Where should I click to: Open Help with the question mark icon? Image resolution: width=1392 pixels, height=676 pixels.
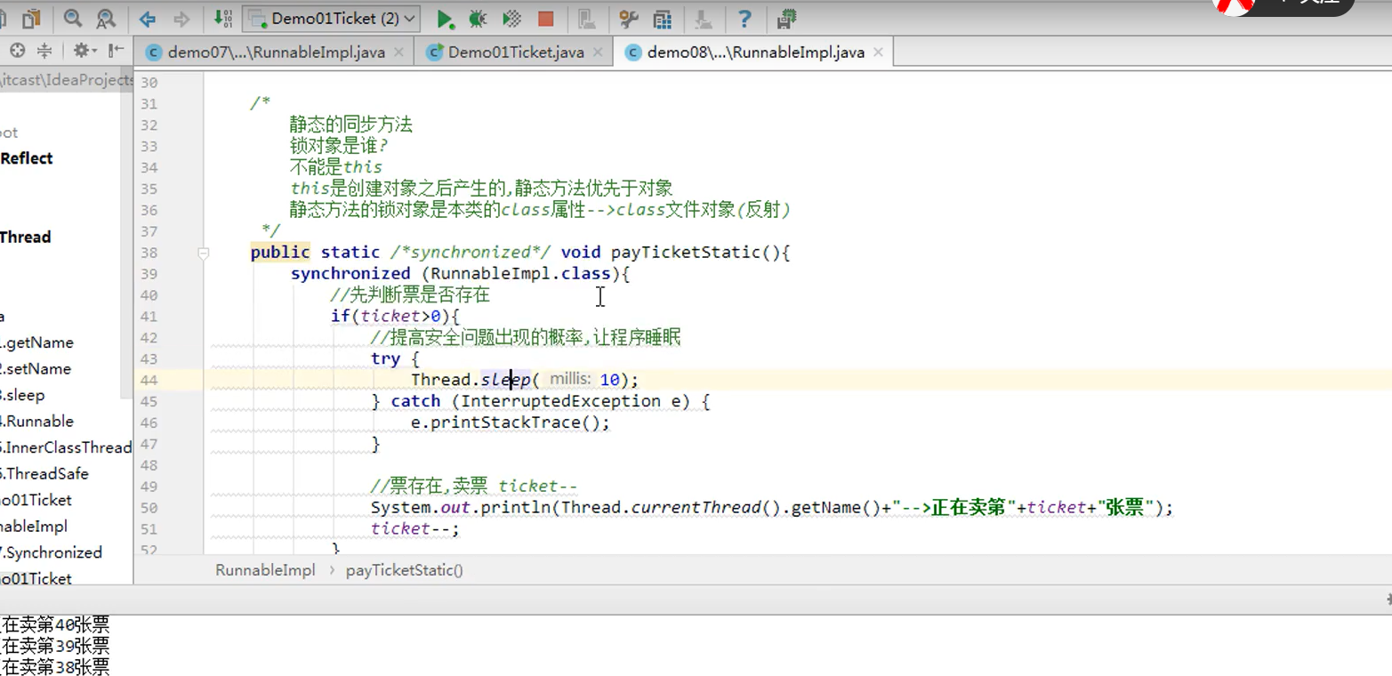click(744, 18)
